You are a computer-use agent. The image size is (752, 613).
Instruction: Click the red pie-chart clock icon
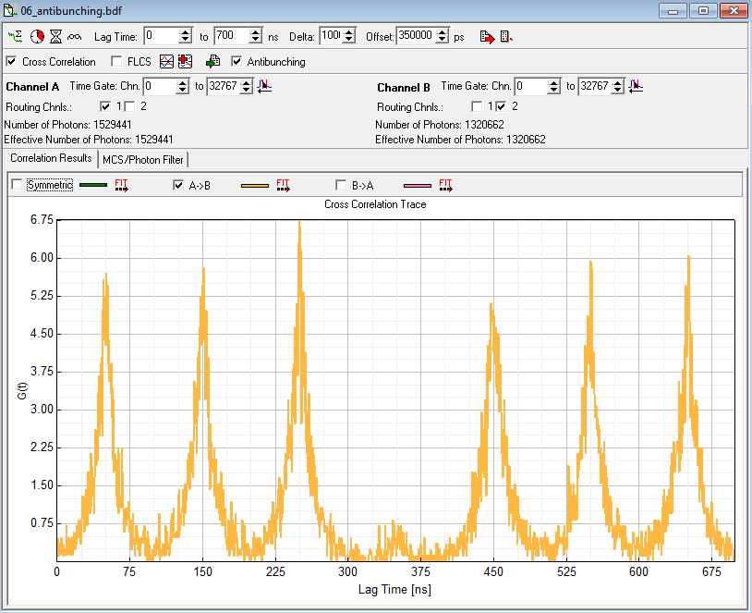[37, 37]
